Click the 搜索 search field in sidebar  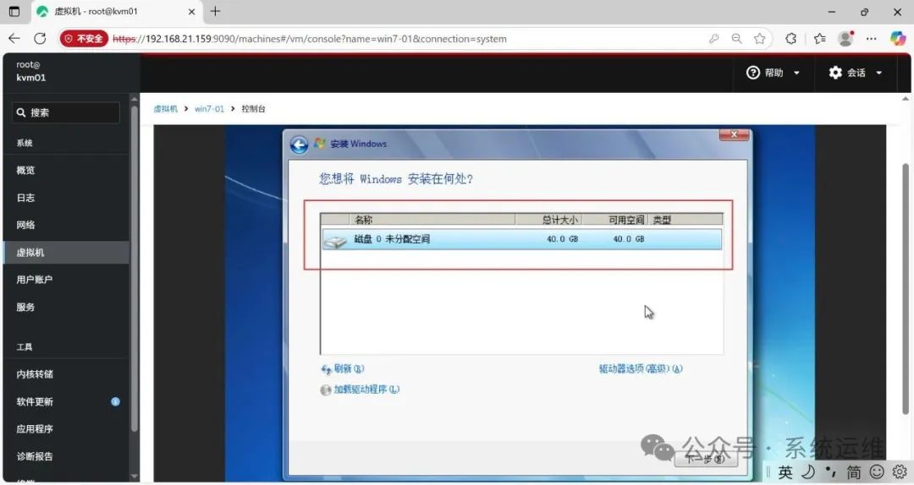coord(66,112)
